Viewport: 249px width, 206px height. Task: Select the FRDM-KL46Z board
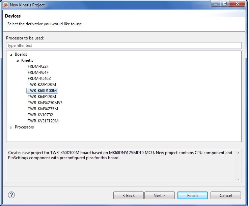(x=39, y=79)
